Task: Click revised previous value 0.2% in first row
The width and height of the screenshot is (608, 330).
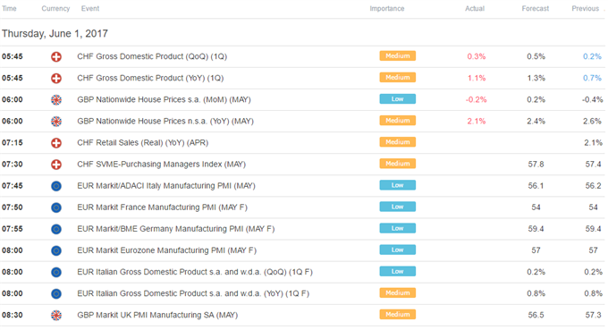Action: (592, 56)
